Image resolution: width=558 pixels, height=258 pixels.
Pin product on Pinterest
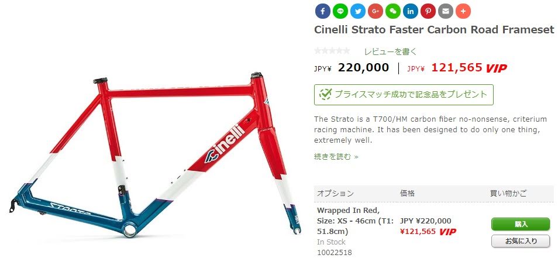pos(428,11)
